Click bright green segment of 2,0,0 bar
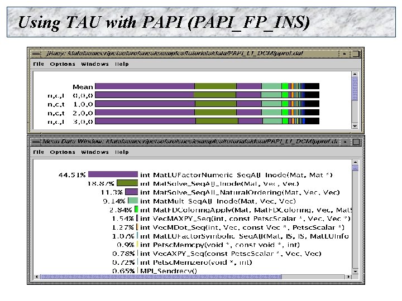This screenshot has height=301, width=402. 285,113
